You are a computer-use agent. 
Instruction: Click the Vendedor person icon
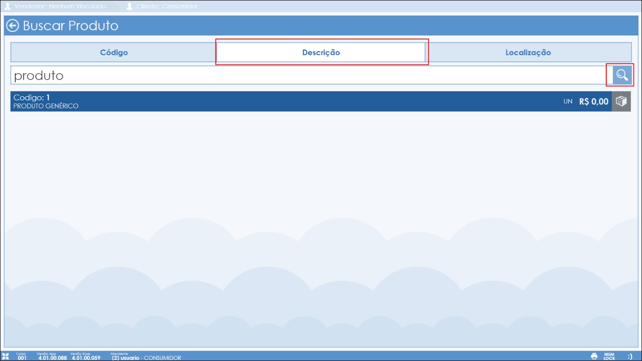[7, 6]
